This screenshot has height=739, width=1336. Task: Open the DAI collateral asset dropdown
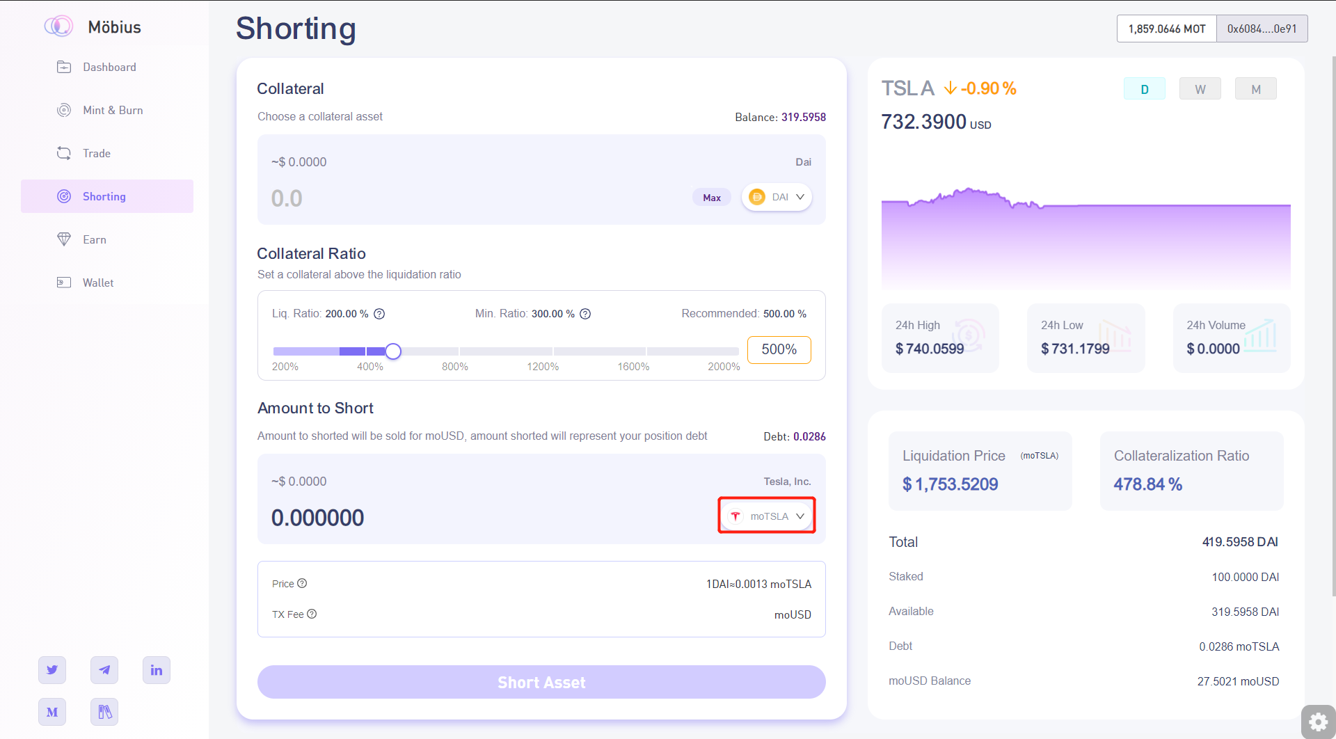click(x=777, y=197)
